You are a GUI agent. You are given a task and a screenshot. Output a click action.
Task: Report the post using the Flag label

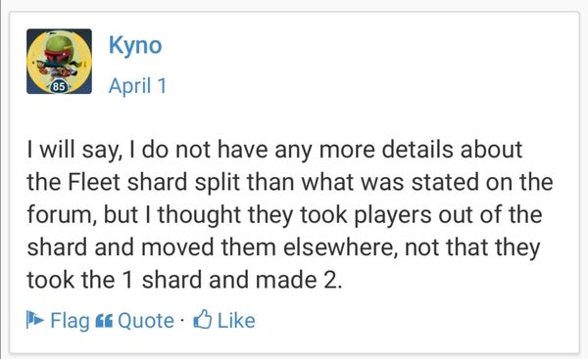point(71,321)
